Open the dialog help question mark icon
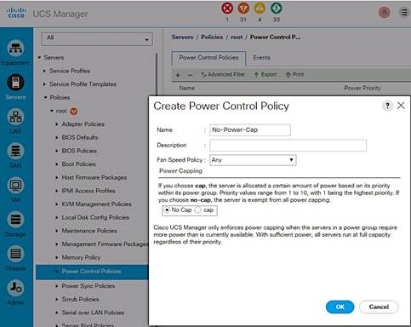 (x=387, y=106)
